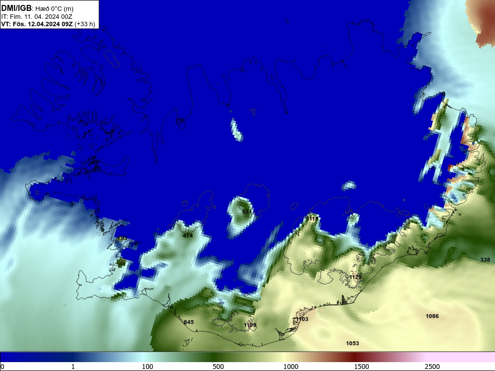Click the map value 474
The width and height of the screenshot is (495, 371).
188,235
